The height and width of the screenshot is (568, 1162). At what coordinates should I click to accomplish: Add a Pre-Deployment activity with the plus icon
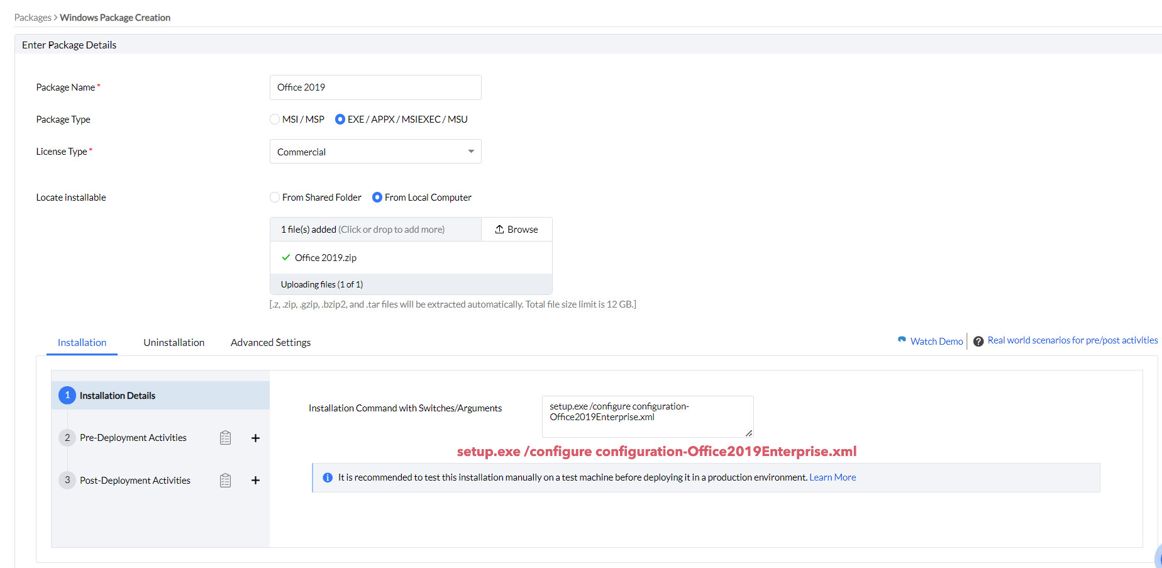[255, 438]
